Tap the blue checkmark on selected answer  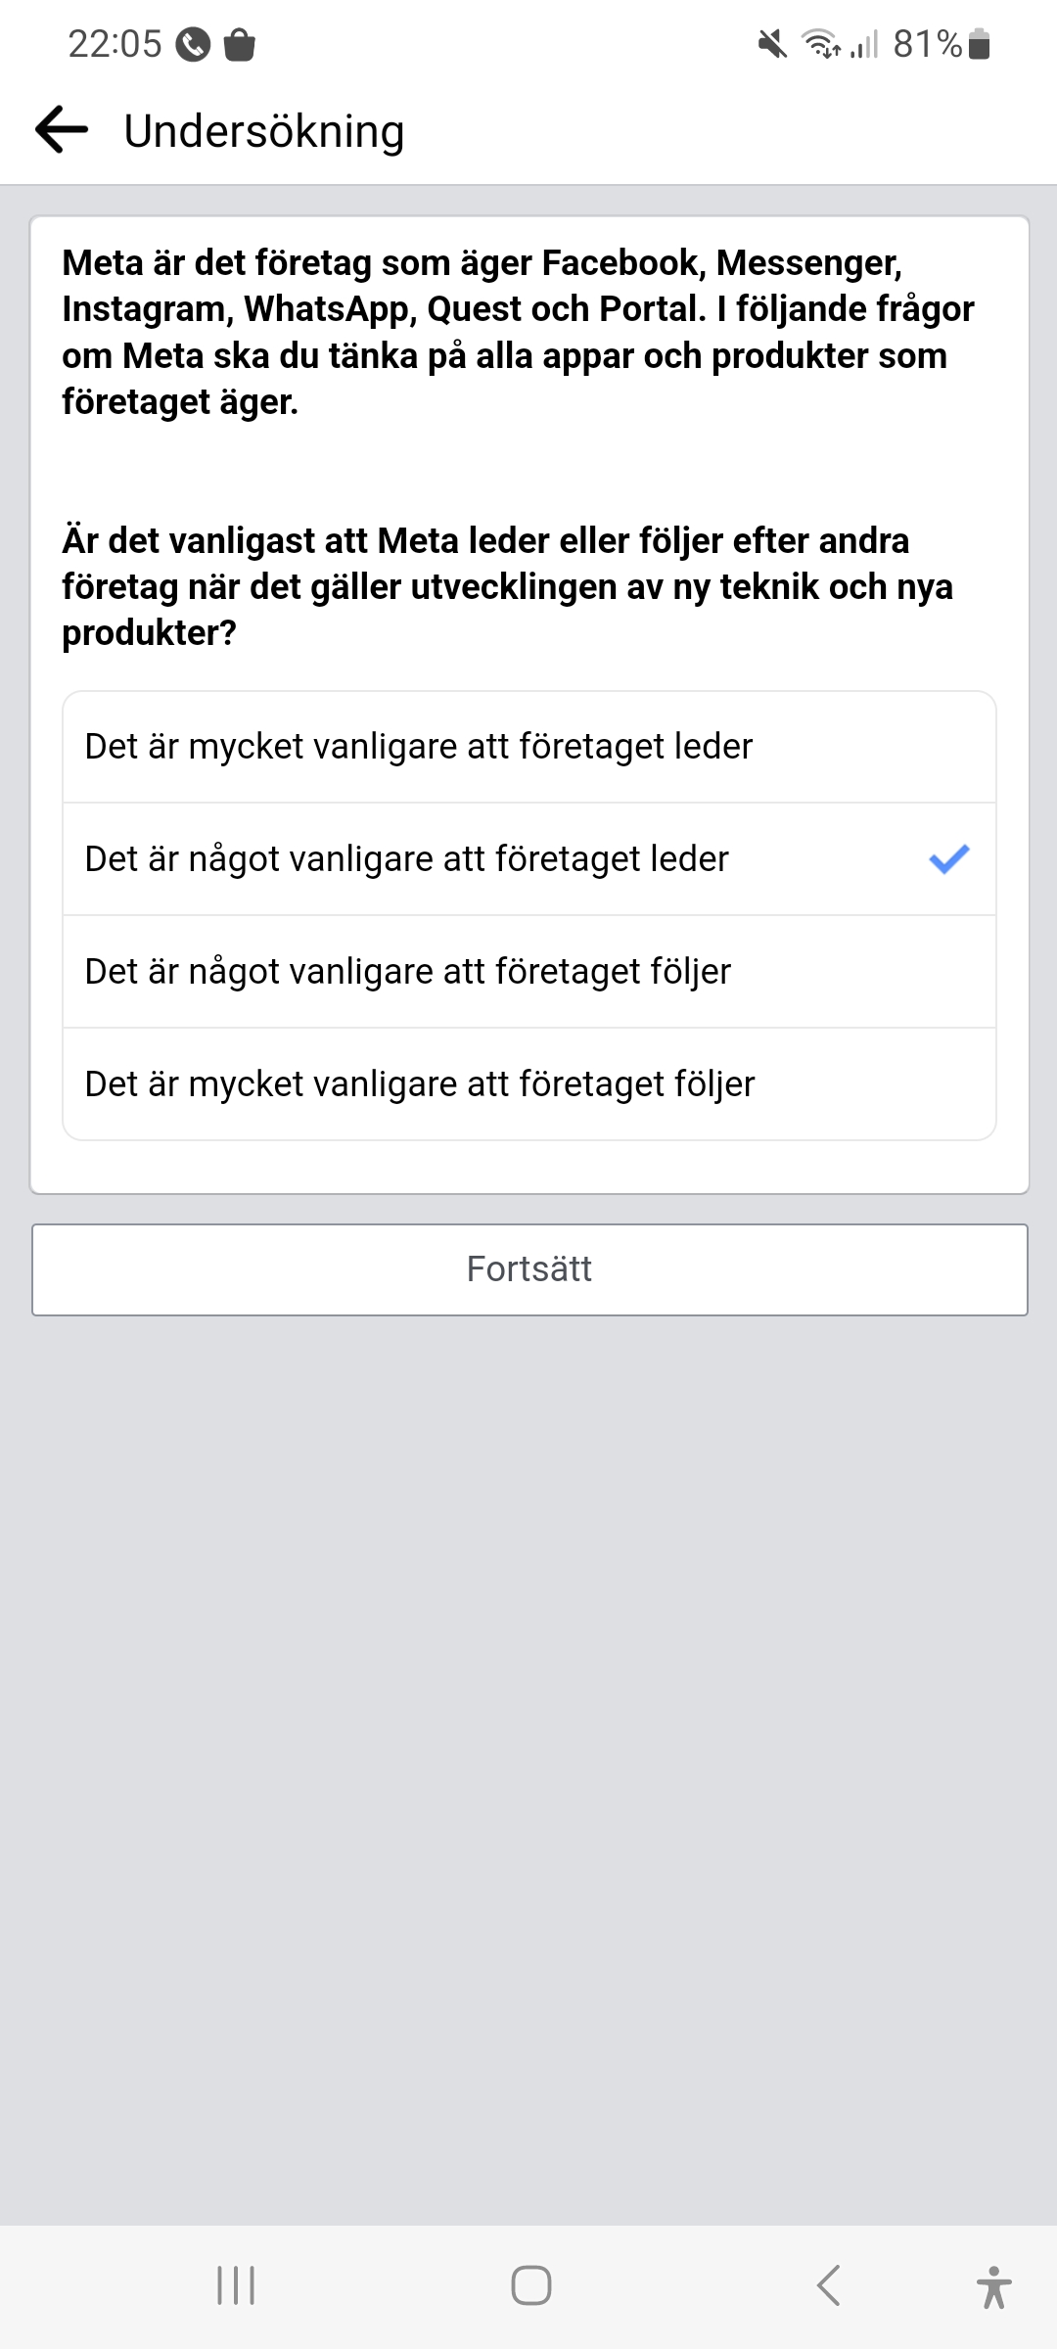[x=948, y=859]
